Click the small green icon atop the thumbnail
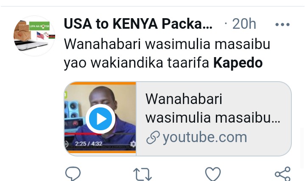The width and height of the screenshot is (305, 181). (66, 95)
